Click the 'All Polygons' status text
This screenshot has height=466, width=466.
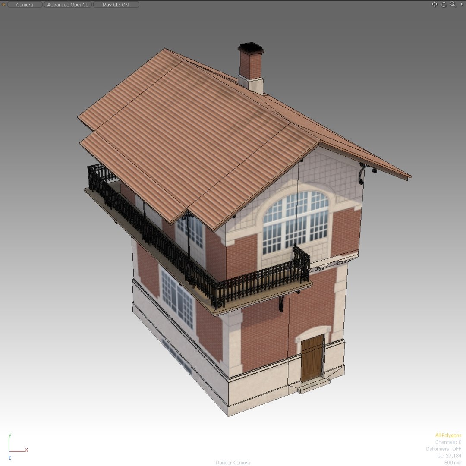click(x=448, y=435)
